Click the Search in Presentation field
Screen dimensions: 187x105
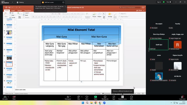(x=130, y=7)
